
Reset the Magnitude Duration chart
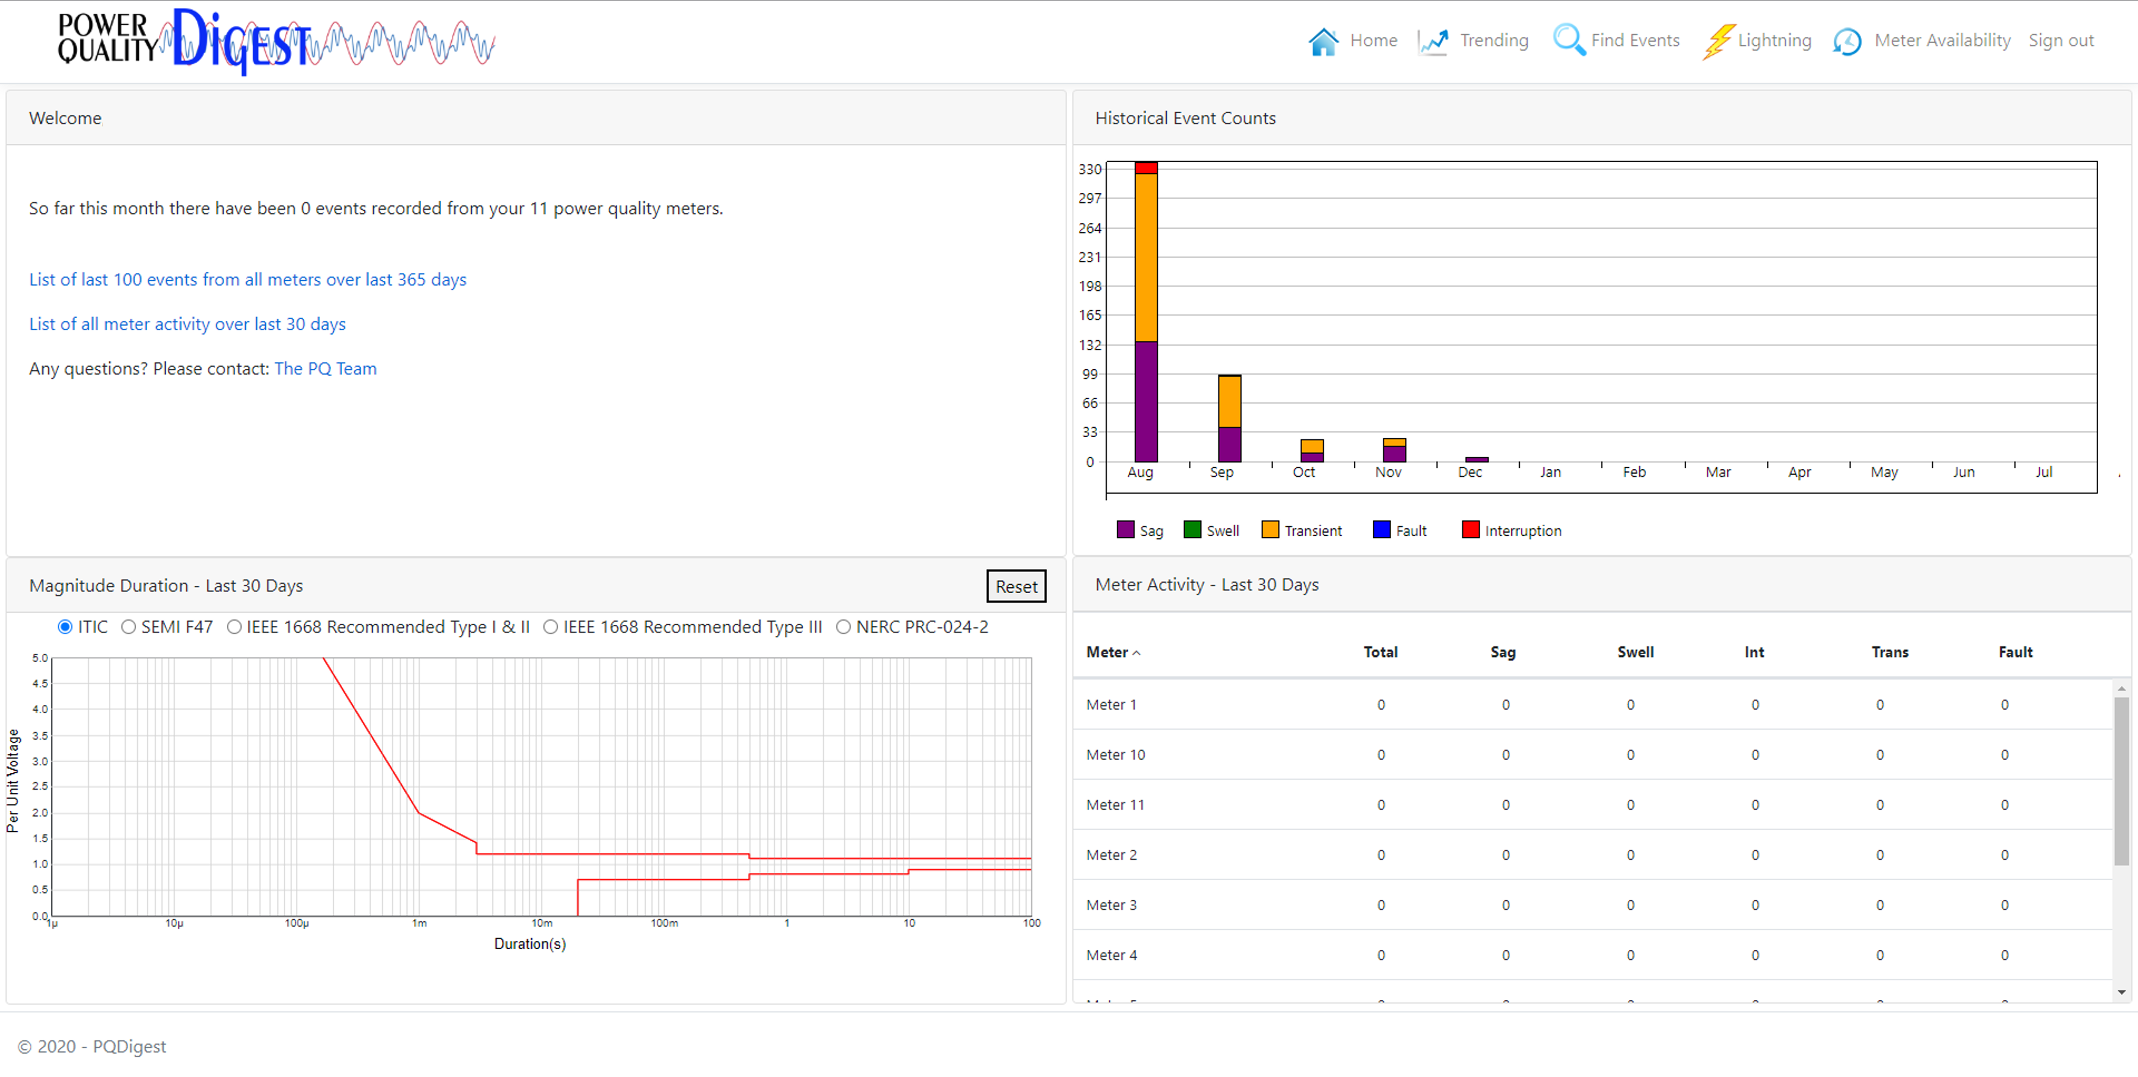click(1016, 586)
